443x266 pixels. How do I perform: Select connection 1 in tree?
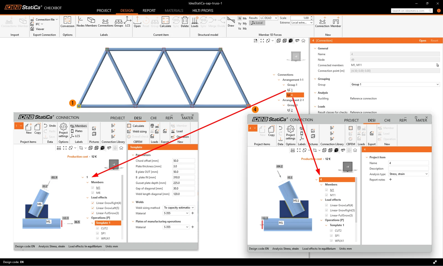pos(292,90)
